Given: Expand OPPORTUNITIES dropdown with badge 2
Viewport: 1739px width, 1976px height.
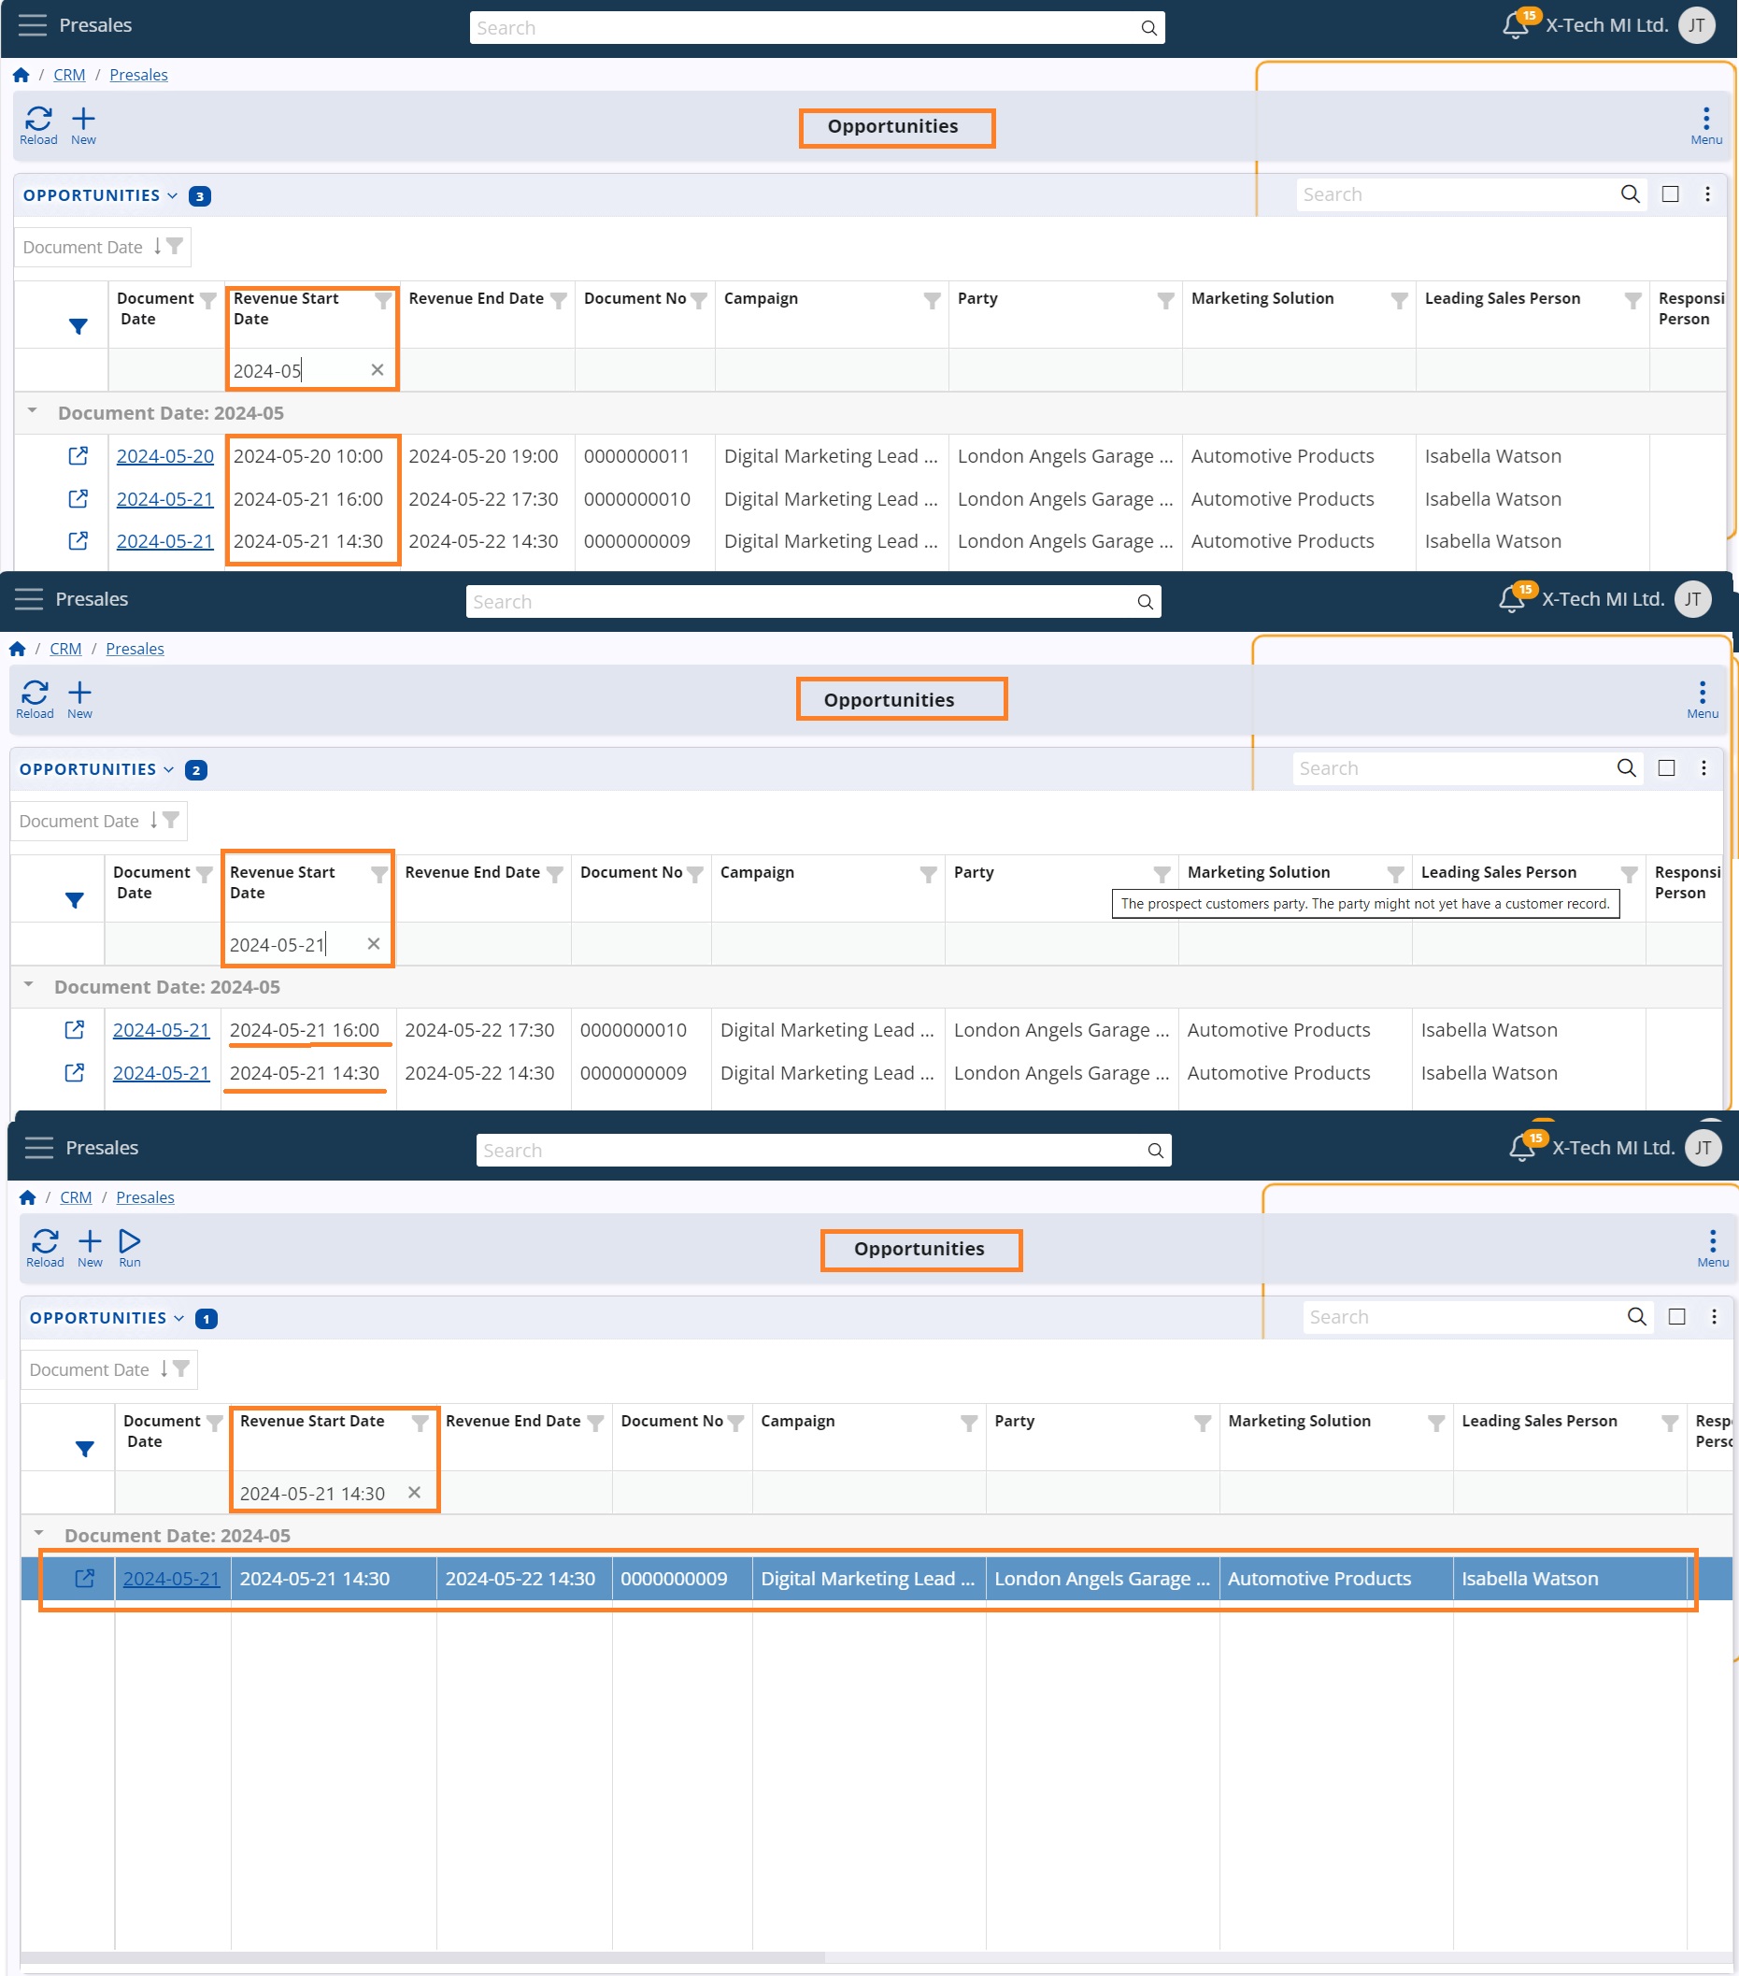Looking at the screenshot, I should 96,769.
